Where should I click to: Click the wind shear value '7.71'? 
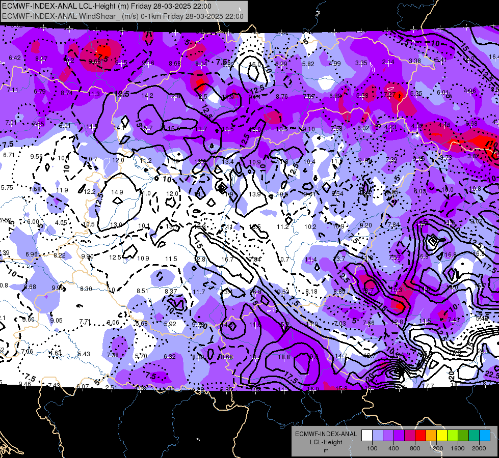point(85,322)
